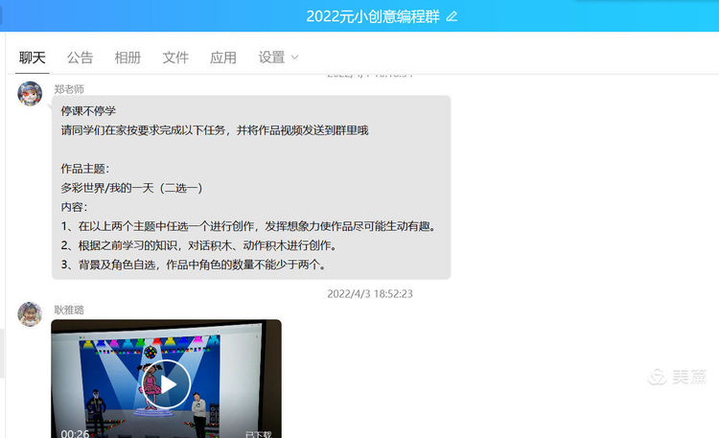Click sender name 郑老师
This screenshot has width=719, height=438.
69,89
